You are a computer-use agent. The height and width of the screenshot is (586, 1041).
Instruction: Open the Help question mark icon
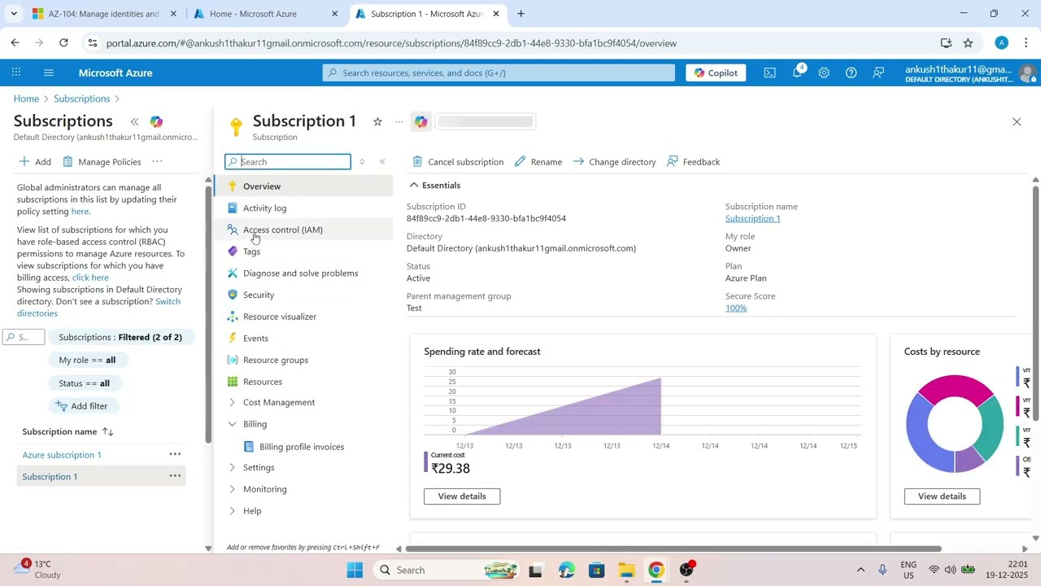(x=851, y=72)
